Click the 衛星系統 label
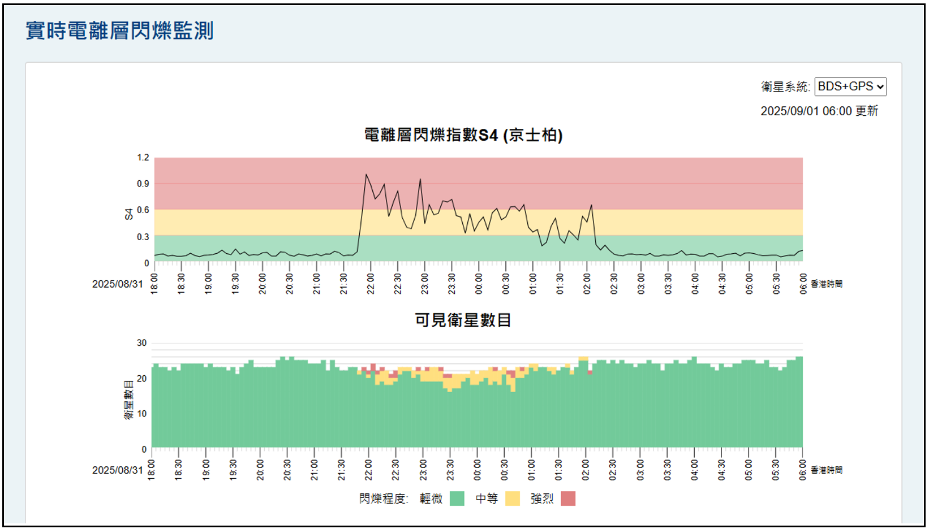Viewport: 929px width, 529px height. pos(785,86)
